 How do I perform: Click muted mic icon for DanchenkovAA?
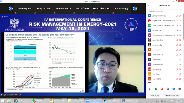180,64
